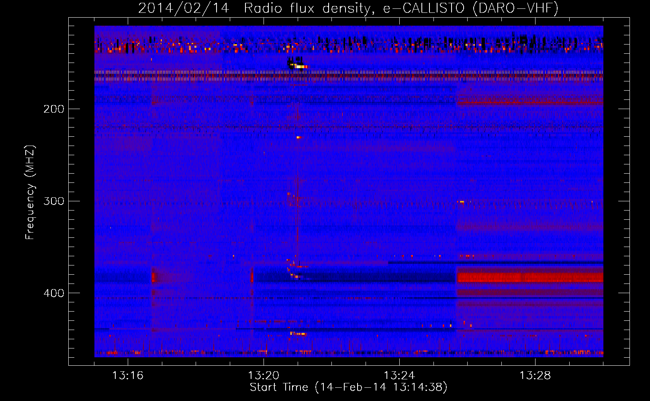Click the 13:20 time tick label
650x401 pixels.
pos(264,376)
